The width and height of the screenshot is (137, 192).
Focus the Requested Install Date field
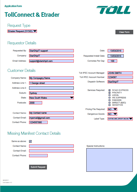(116, 56)
